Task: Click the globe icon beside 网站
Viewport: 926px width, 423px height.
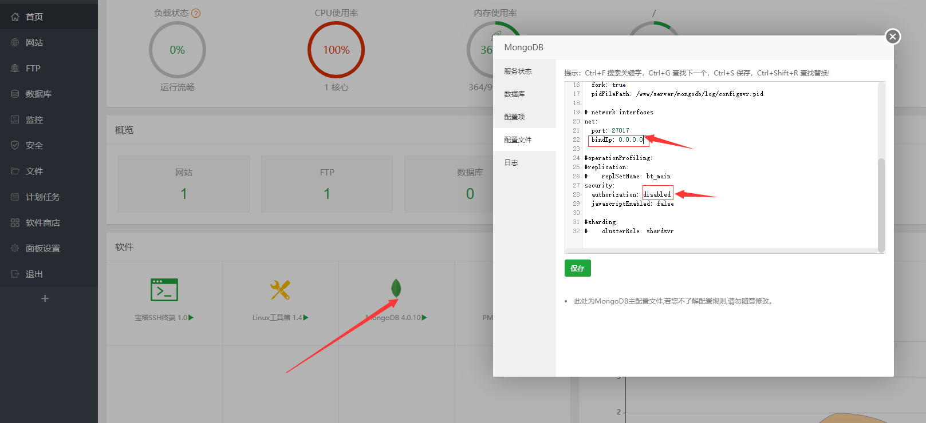Action: tap(15, 42)
